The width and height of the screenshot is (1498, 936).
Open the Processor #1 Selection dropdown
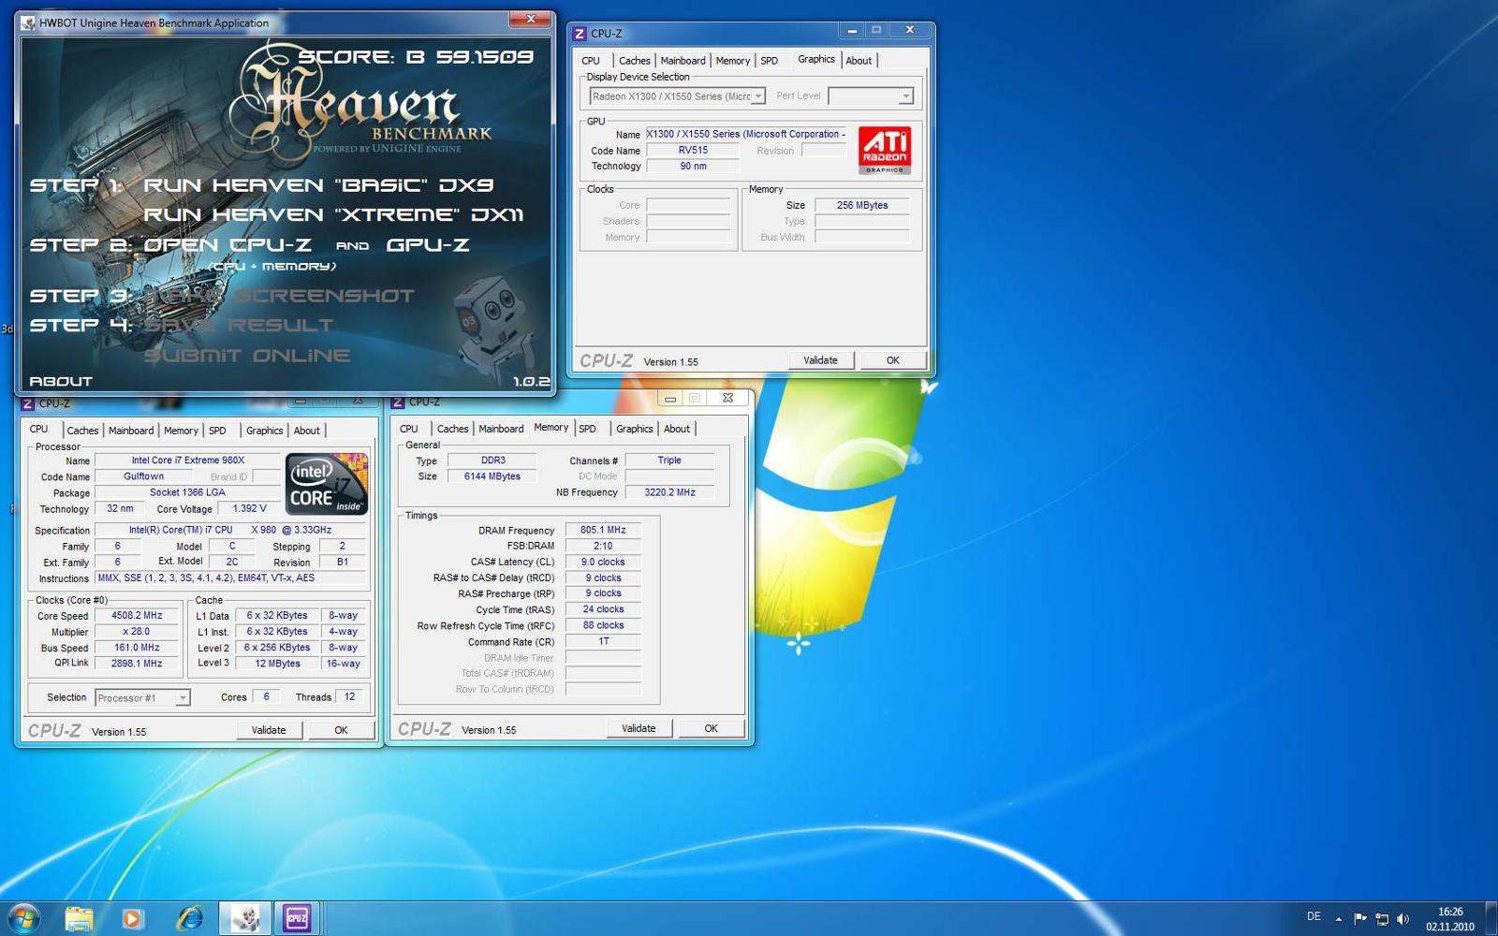(142, 698)
